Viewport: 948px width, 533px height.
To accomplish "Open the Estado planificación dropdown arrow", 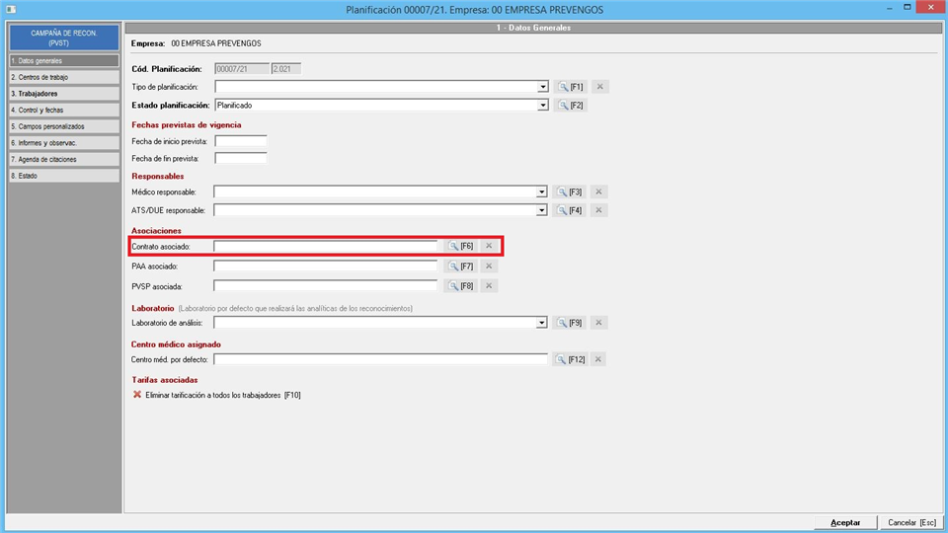I will pyautogui.click(x=542, y=105).
